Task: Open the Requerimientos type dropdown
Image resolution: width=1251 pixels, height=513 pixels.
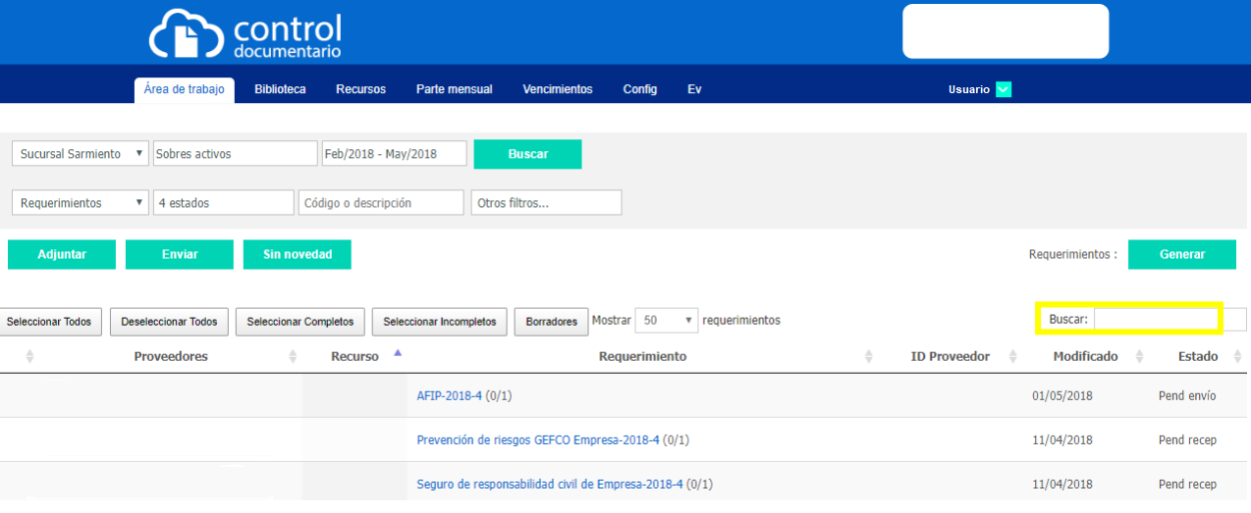Action: point(80,203)
